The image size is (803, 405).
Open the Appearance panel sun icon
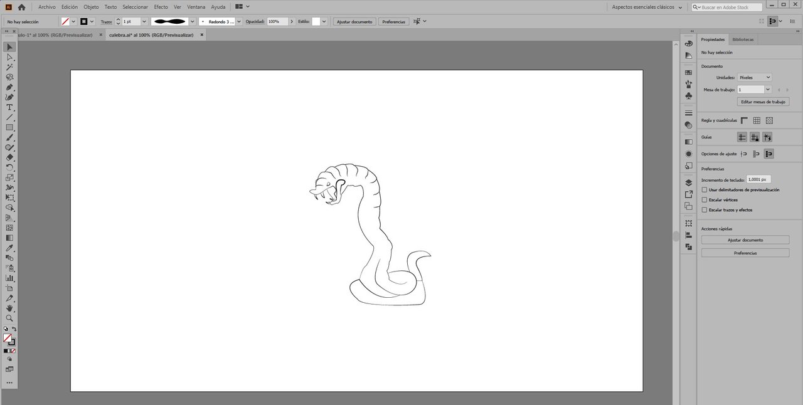point(688,154)
